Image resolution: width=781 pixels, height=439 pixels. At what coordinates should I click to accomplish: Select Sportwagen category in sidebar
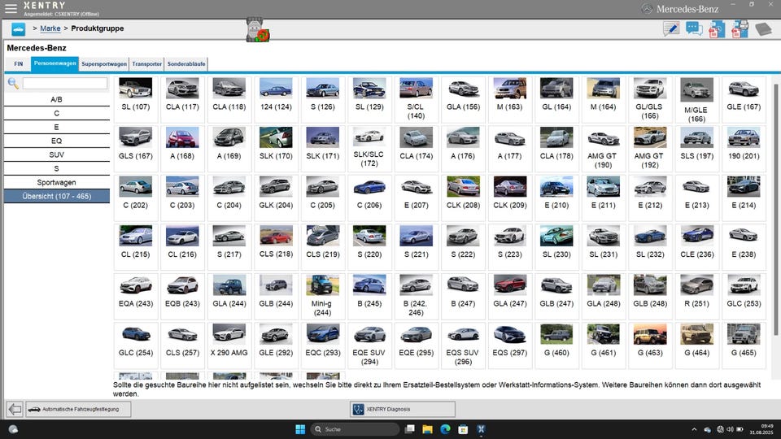57,182
